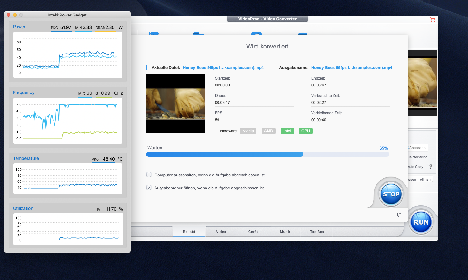468x280 pixels.
Task: Click the 65% progress percentage
Action: pyautogui.click(x=383, y=148)
